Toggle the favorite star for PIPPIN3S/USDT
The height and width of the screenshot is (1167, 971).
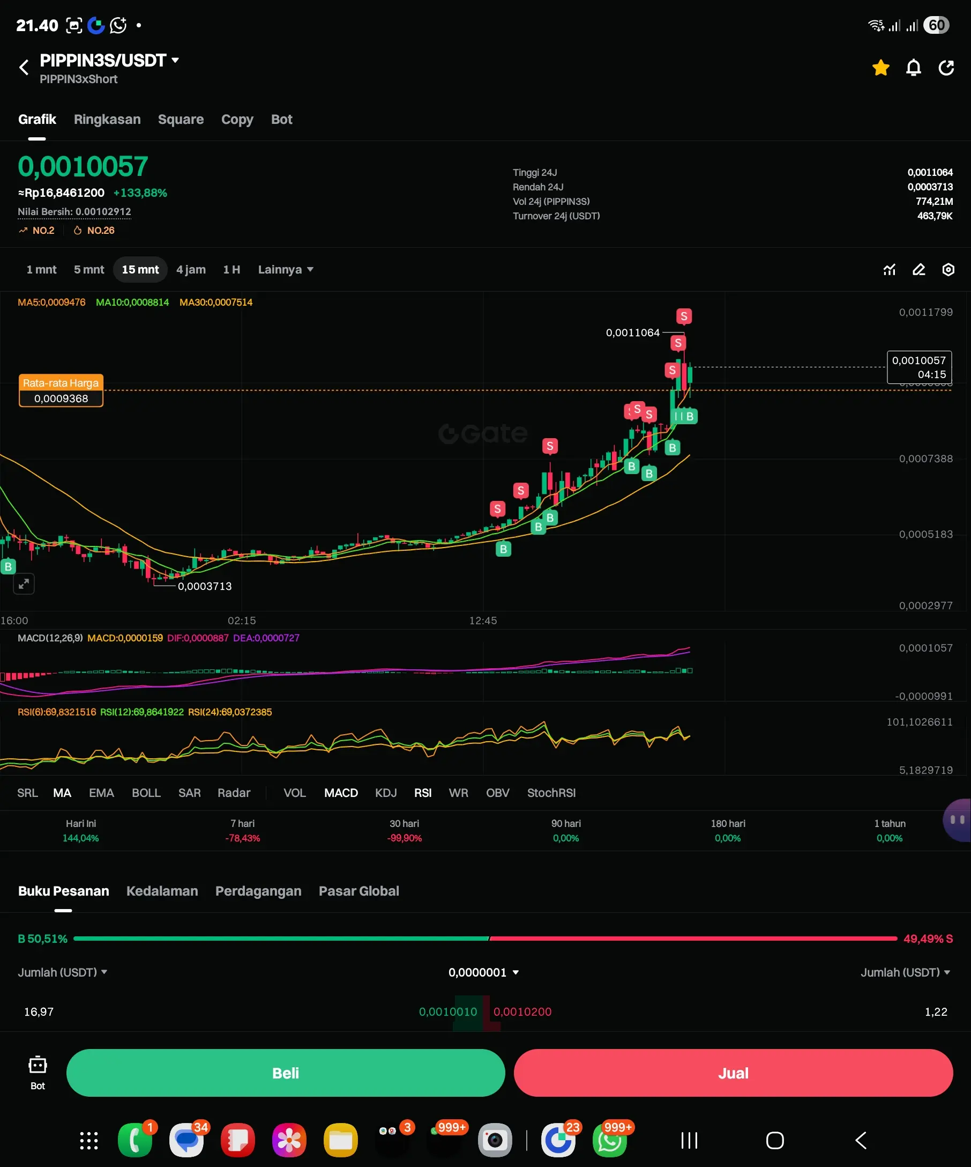[880, 67]
